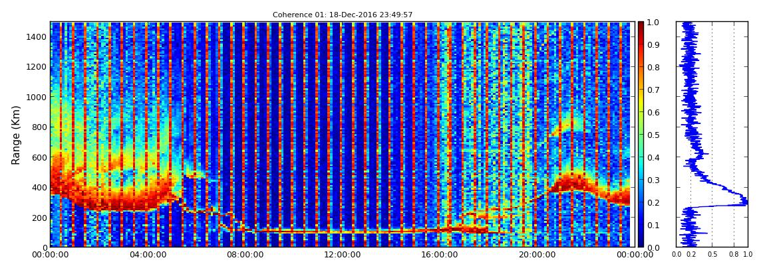Click the 0.7 colorbar tick label
765x270 pixels.
coord(653,90)
